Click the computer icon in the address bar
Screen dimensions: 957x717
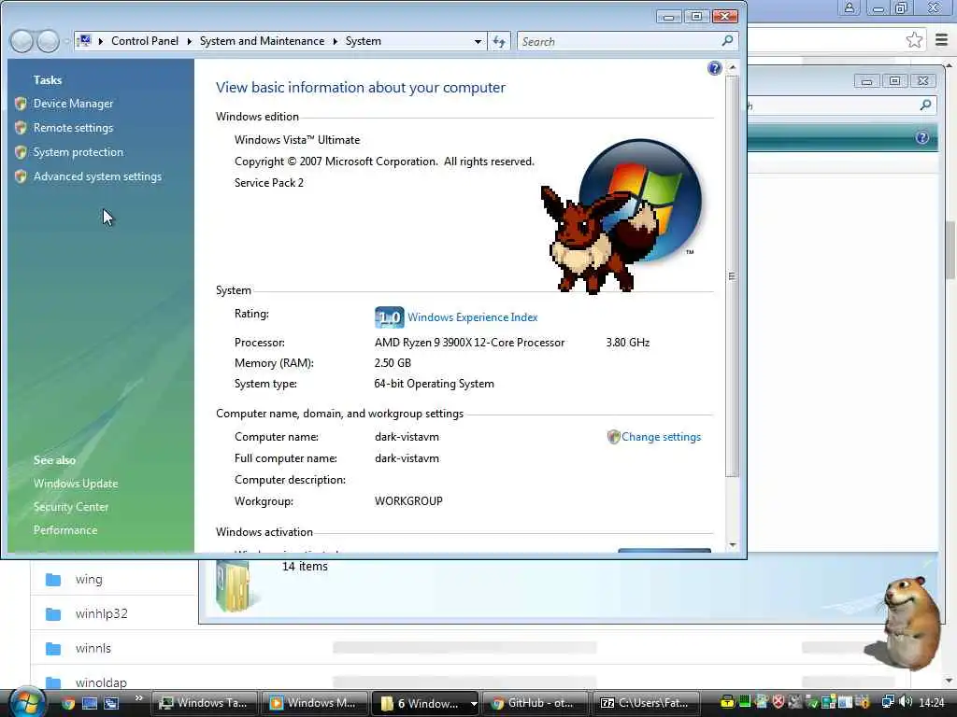point(84,41)
